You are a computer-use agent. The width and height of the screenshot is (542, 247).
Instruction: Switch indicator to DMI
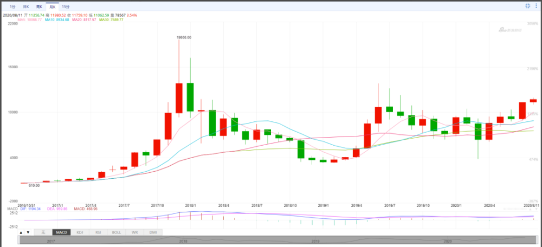pyautogui.click(x=153, y=232)
